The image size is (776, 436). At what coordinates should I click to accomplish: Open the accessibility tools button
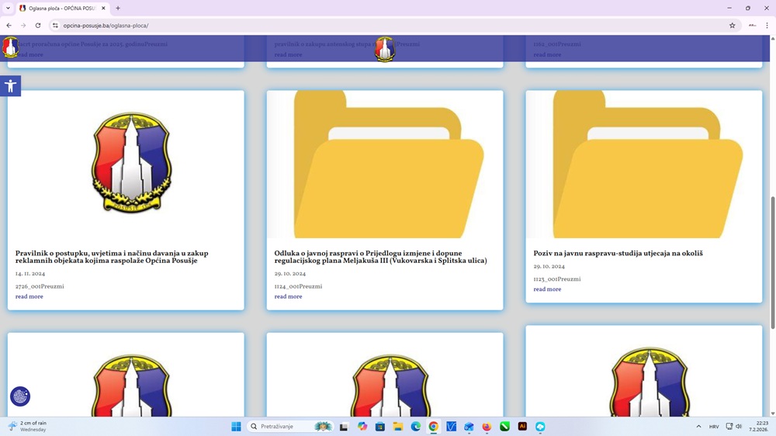[10, 86]
